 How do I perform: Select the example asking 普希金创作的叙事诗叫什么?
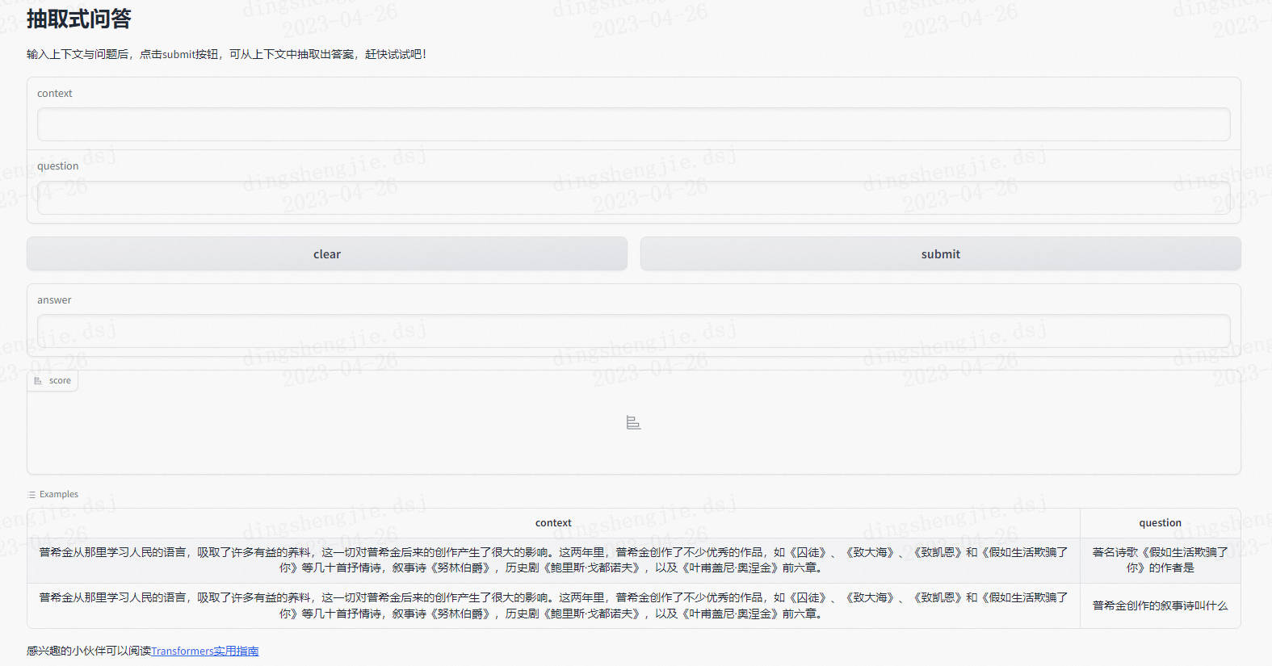[x=1160, y=605]
